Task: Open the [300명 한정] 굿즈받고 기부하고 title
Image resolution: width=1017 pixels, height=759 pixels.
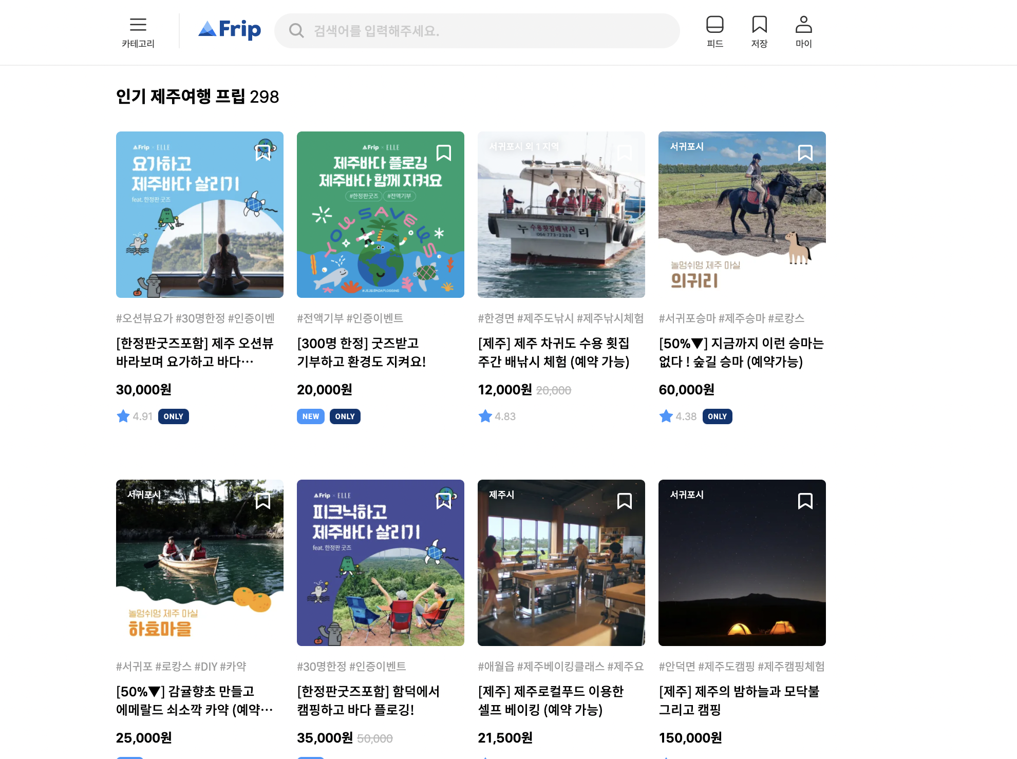Action: pyautogui.click(x=362, y=352)
